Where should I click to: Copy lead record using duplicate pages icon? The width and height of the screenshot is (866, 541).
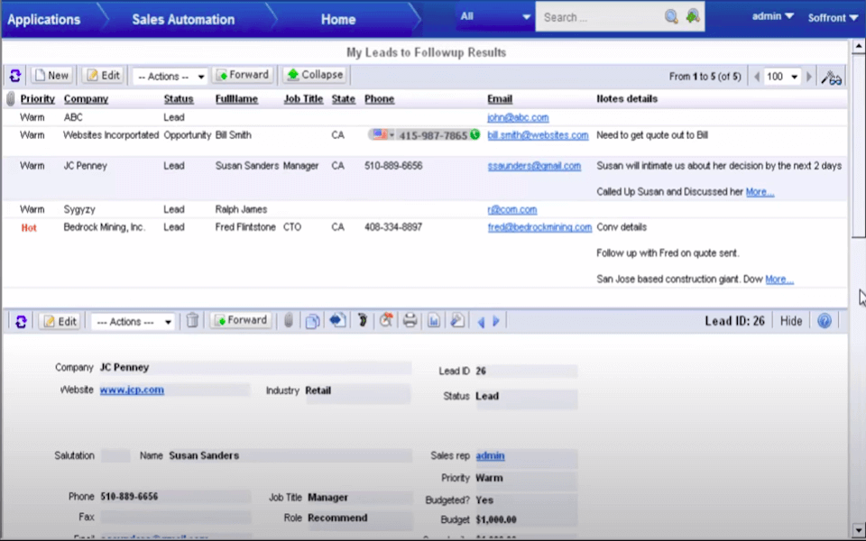pos(313,321)
